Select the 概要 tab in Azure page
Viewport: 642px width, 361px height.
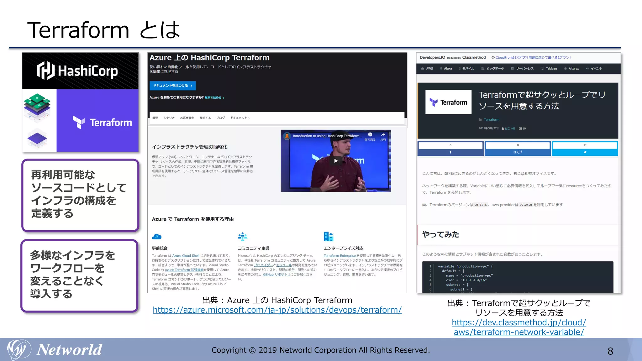click(x=155, y=118)
